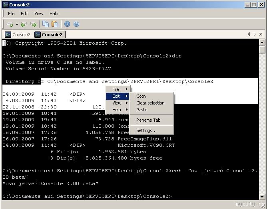The image size is (267, 209).
Task: Choose Copy from Edit submenu
Action: pyautogui.click(x=151, y=96)
